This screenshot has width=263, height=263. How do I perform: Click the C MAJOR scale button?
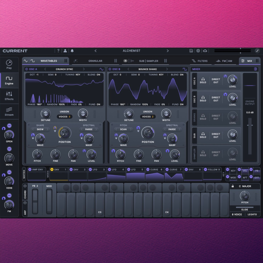pyautogui.click(x=245, y=186)
